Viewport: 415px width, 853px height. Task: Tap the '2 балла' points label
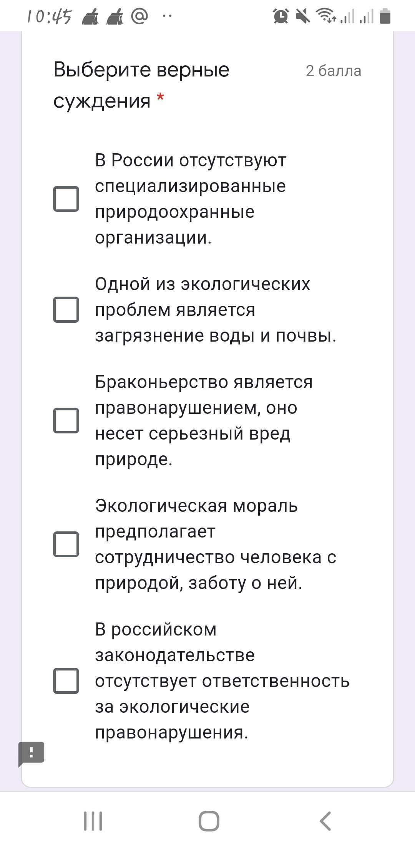[x=333, y=71]
